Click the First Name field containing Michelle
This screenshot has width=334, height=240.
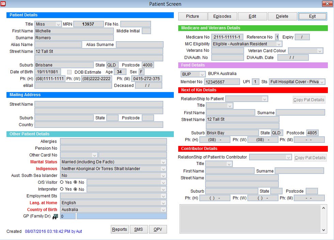pos(74,31)
